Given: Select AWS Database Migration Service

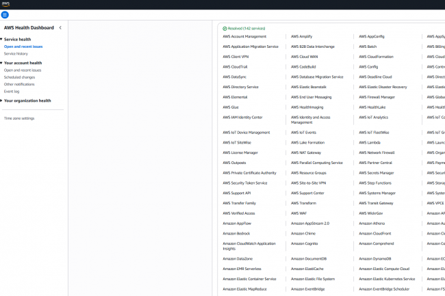Looking at the screenshot, I should pos(317,77).
